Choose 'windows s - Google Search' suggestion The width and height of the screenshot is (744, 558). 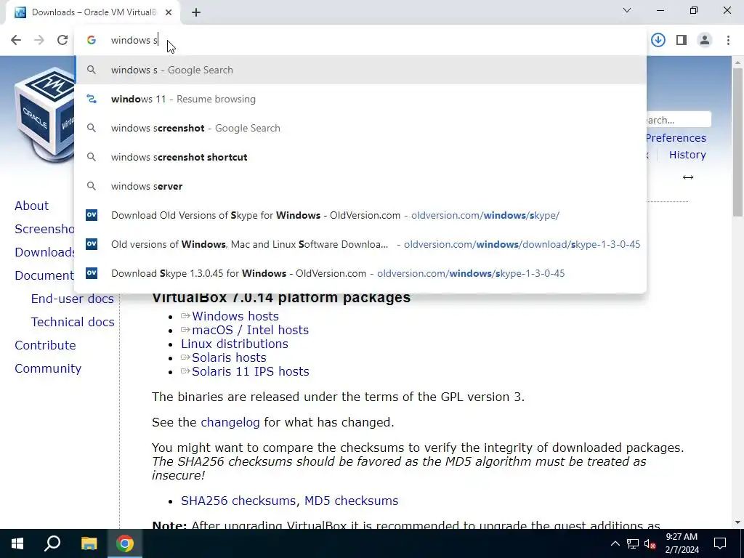(360, 70)
